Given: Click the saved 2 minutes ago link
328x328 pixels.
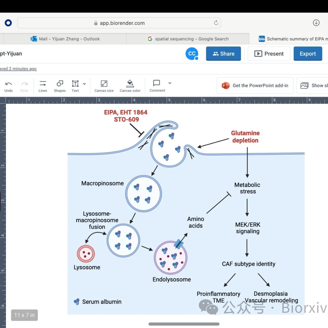Looking at the screenshot, I should point(18,69).
